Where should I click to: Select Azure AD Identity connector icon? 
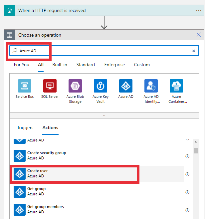coord(151,86)
